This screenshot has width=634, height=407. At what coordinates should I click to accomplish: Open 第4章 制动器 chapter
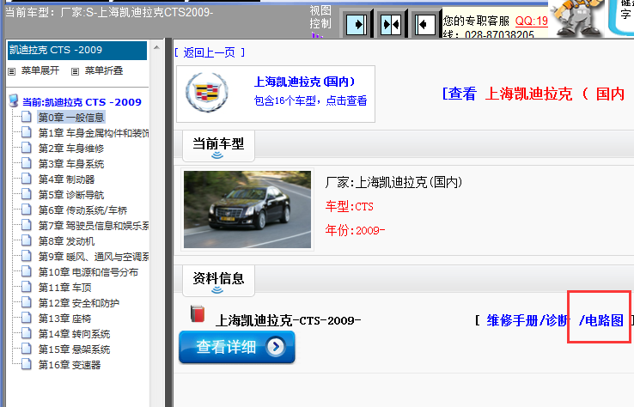coord(66,179)
